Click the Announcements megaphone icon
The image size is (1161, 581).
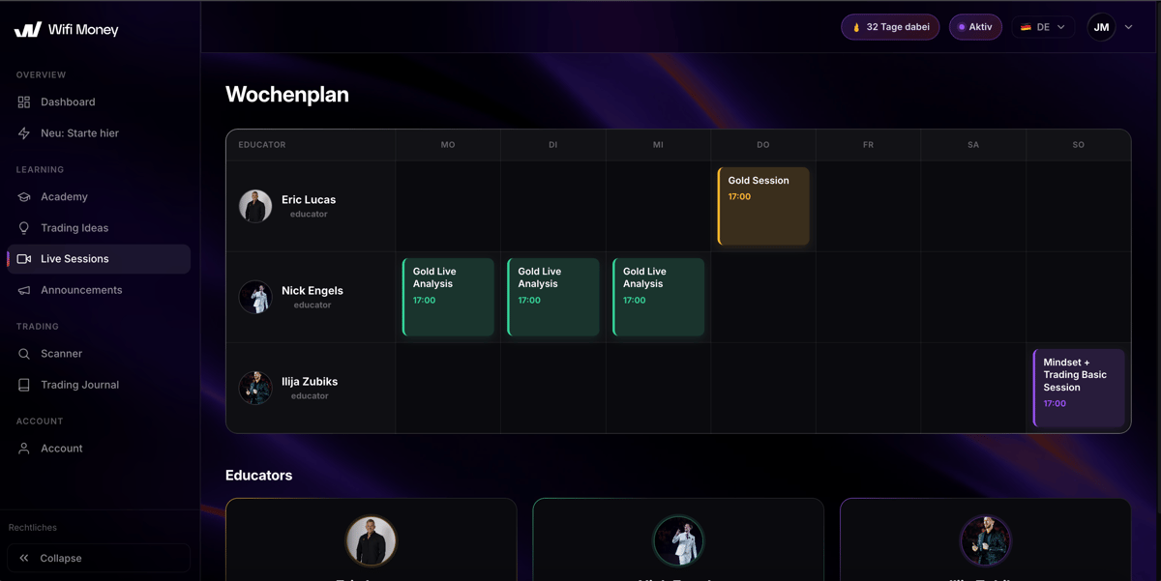24,290
